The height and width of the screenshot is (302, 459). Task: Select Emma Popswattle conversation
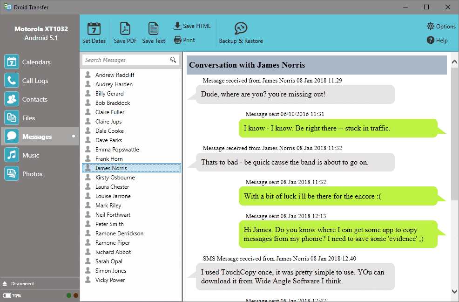[x=131, y=150]
